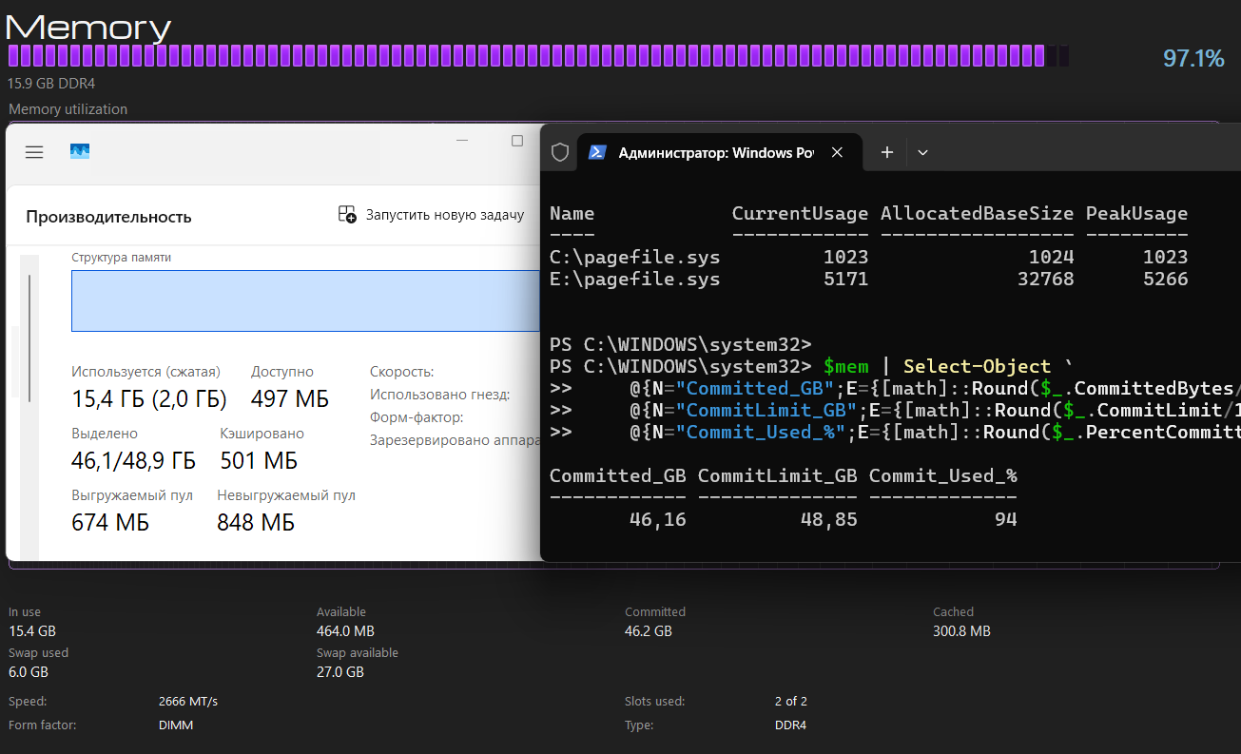Click the C:\pagefile.sys row in PowerShell
Viewport: 1241px width, 754px height.
pyautogui.click(x=869, y=257)
